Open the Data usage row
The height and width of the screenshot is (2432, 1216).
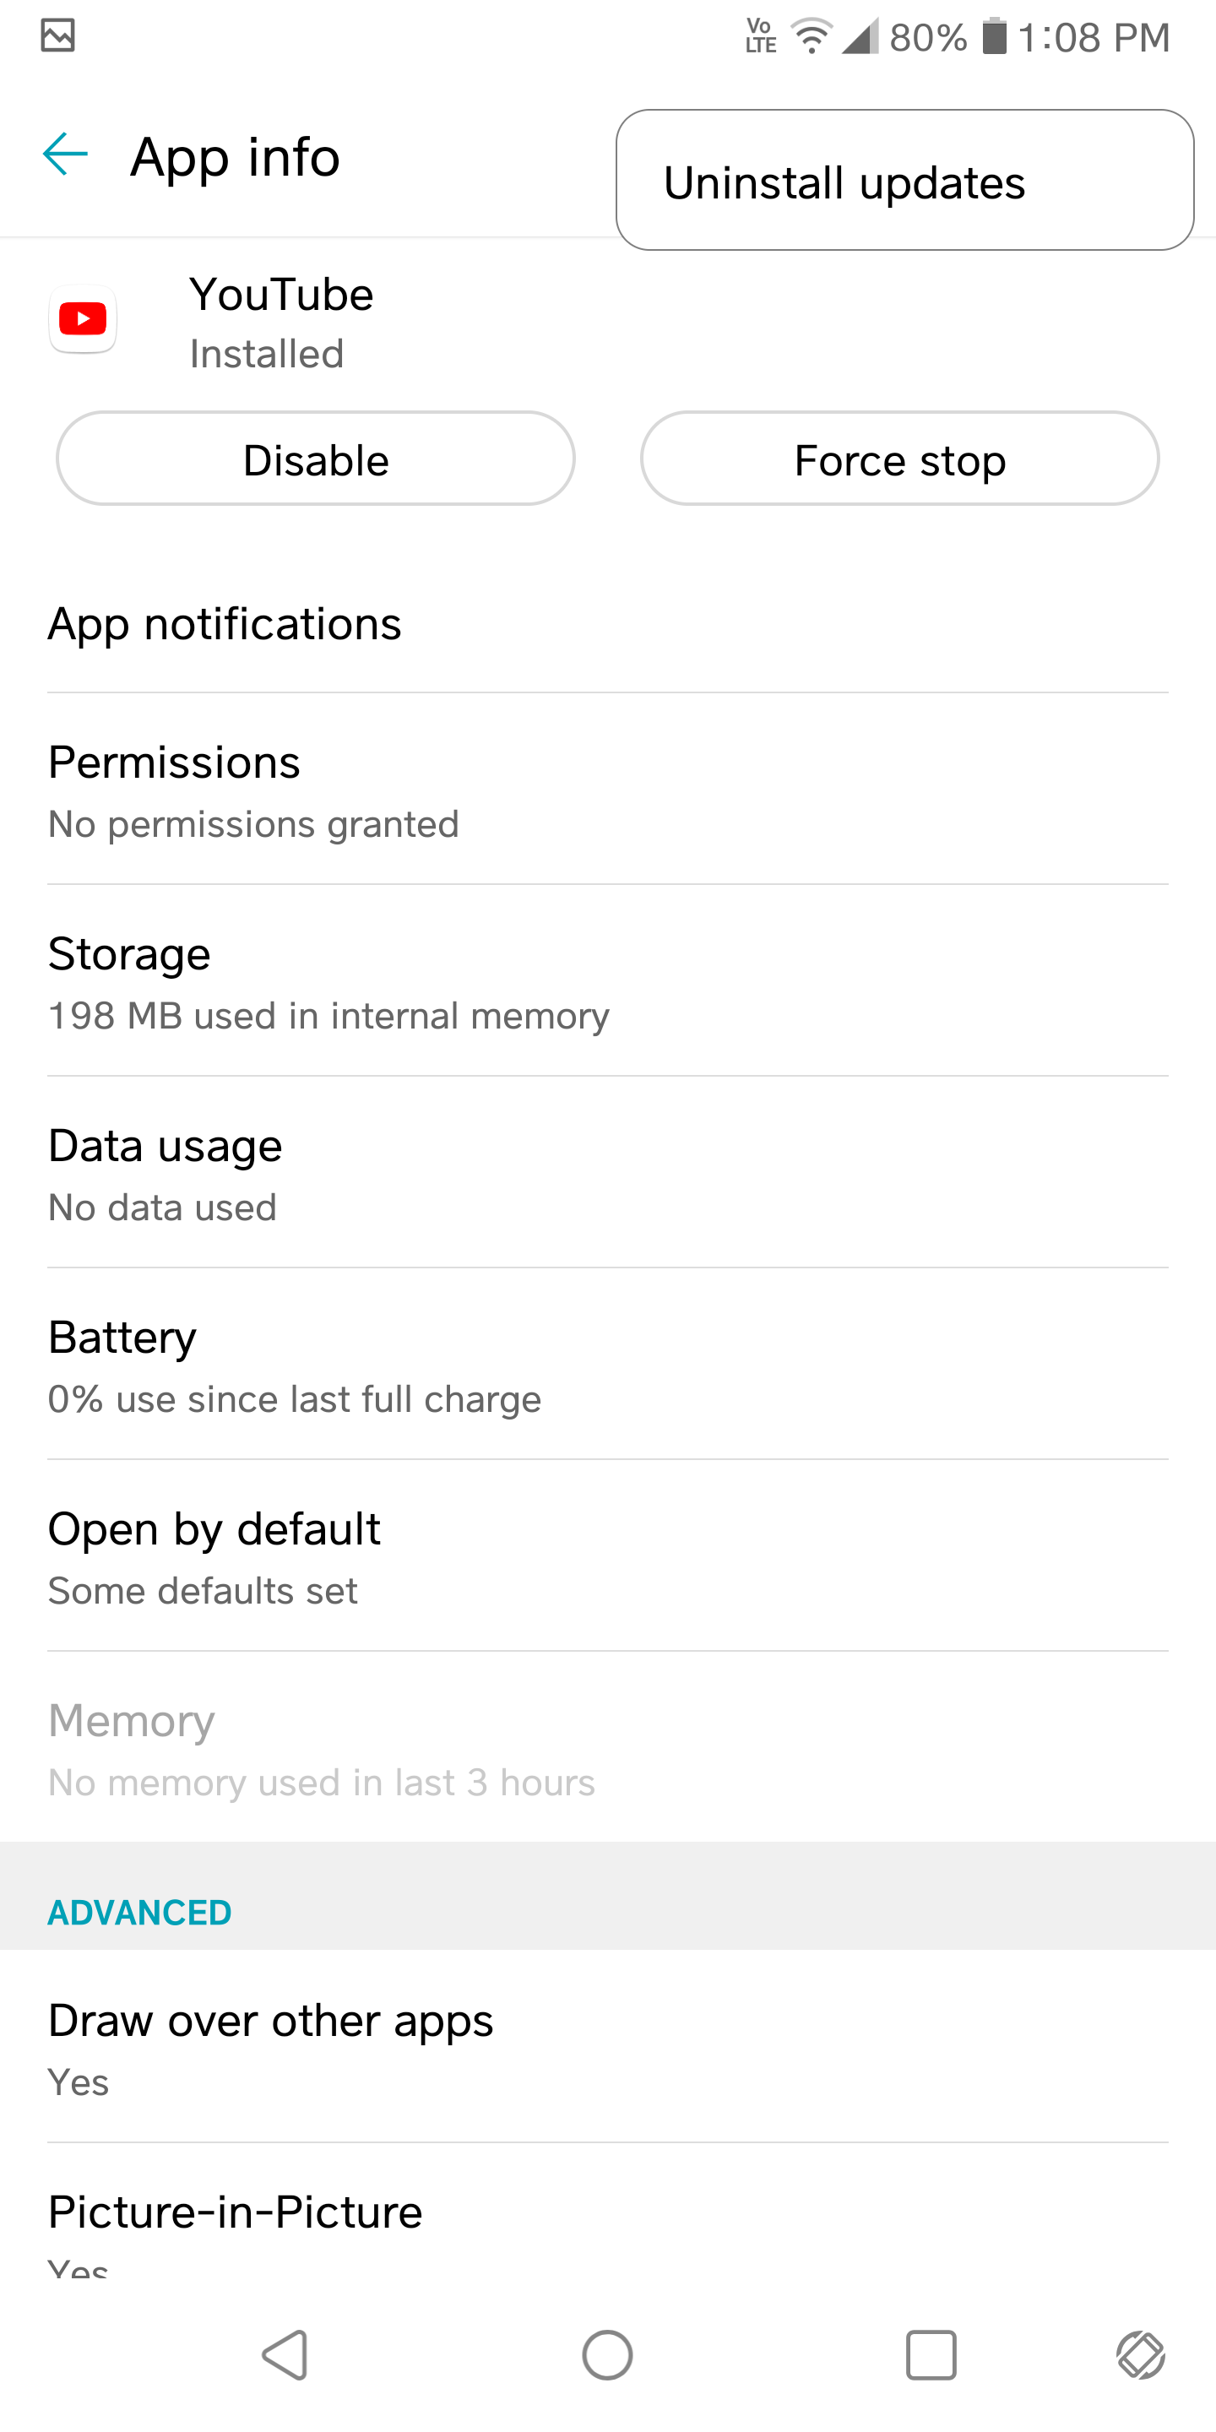(608, 1174)
